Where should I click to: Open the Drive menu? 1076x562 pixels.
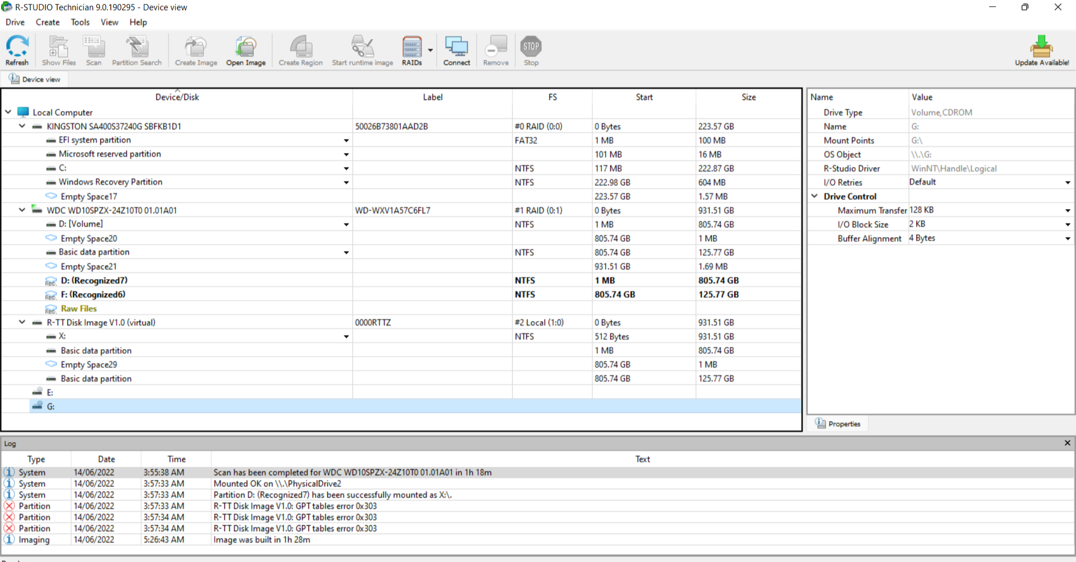[15, 22]
